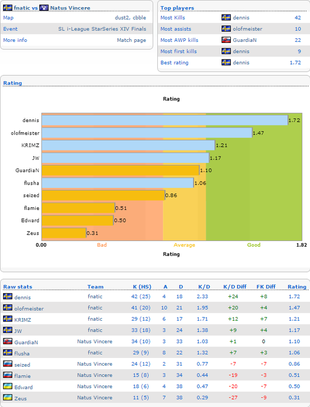Click the Top players heading
The width and height of the screenshot is (310, 407).
177,8
